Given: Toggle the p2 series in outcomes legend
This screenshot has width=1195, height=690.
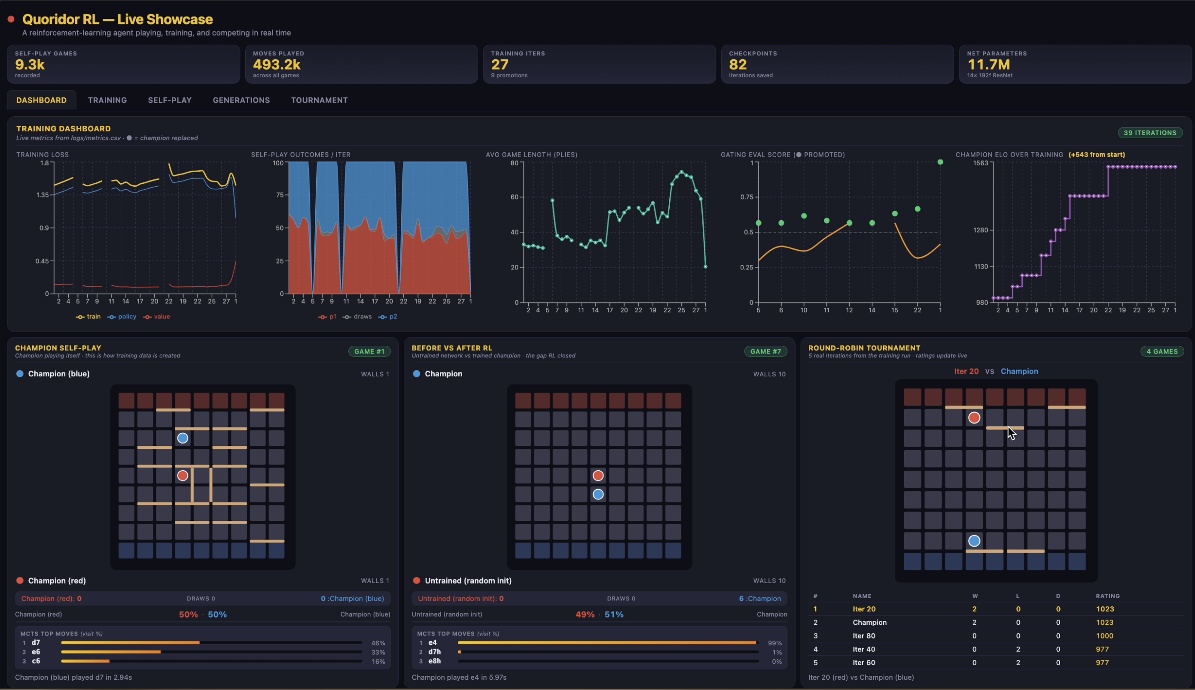Looking at the screenshot, I should (387, 316).
